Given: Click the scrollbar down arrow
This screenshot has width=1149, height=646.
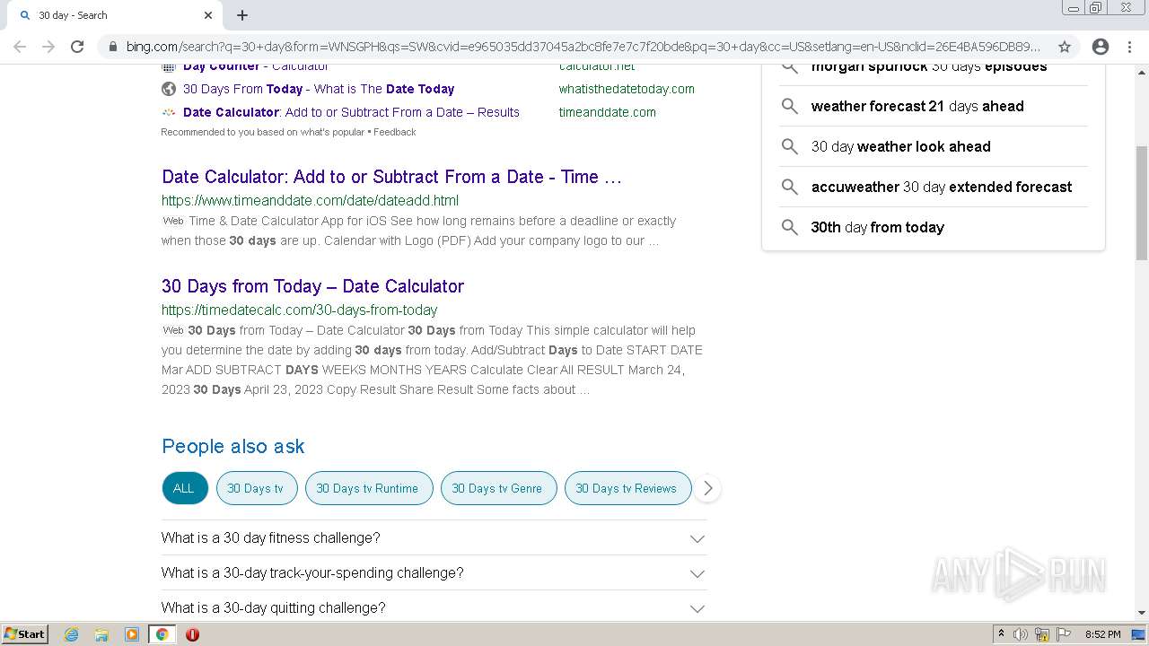Looking at the screenshot, I should [1141, 613].
